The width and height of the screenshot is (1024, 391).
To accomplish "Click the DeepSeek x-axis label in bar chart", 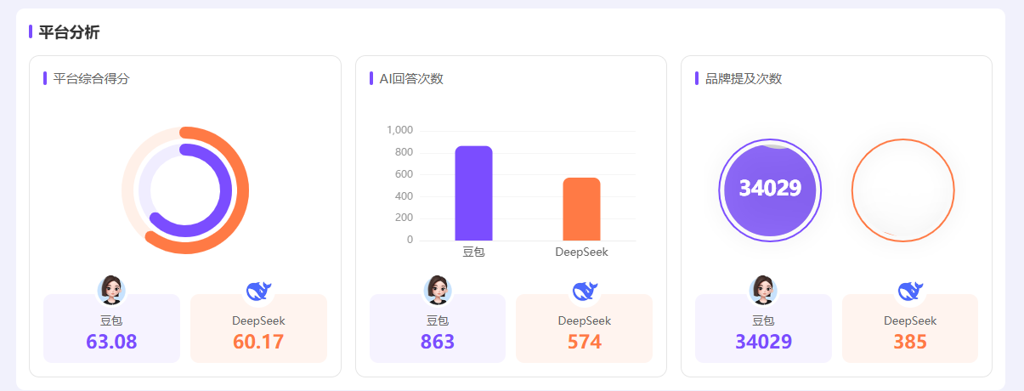I will click(x=581, y=252).
